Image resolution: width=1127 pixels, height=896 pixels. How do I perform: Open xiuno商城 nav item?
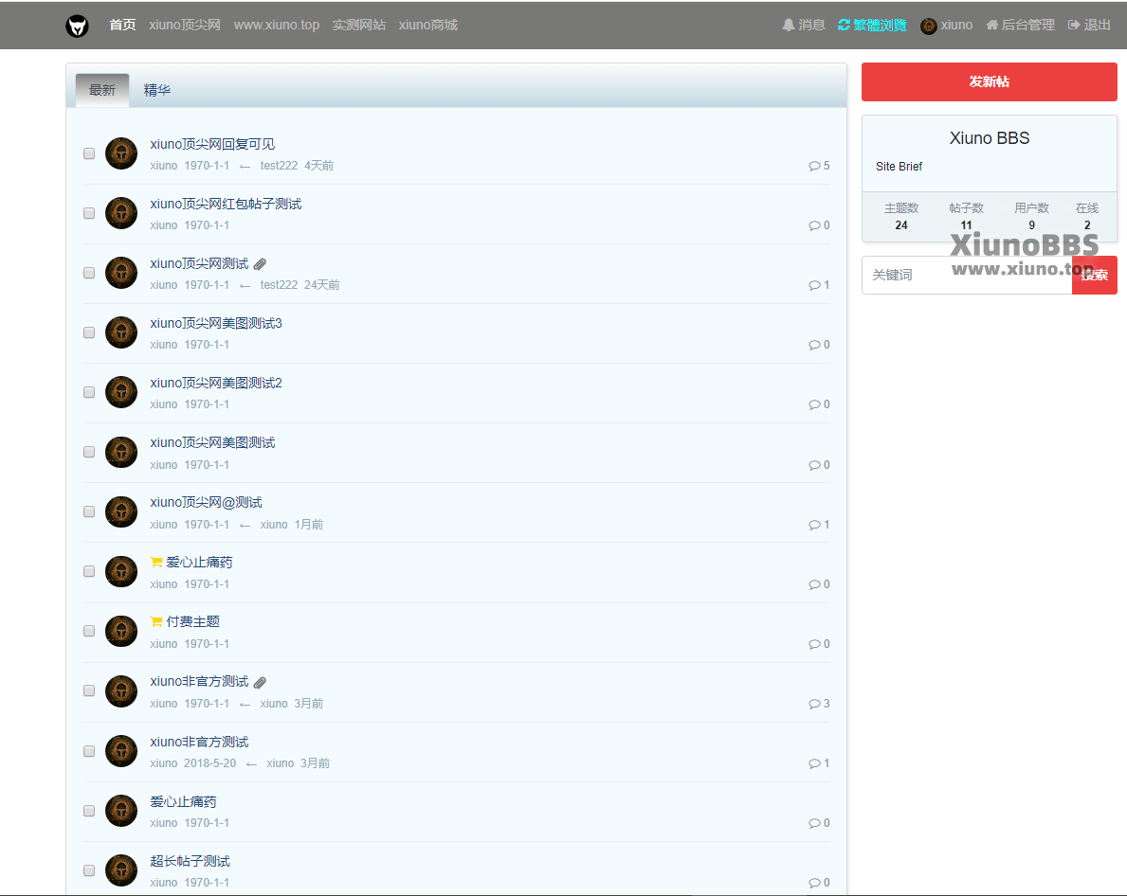[x=428, y=26]
